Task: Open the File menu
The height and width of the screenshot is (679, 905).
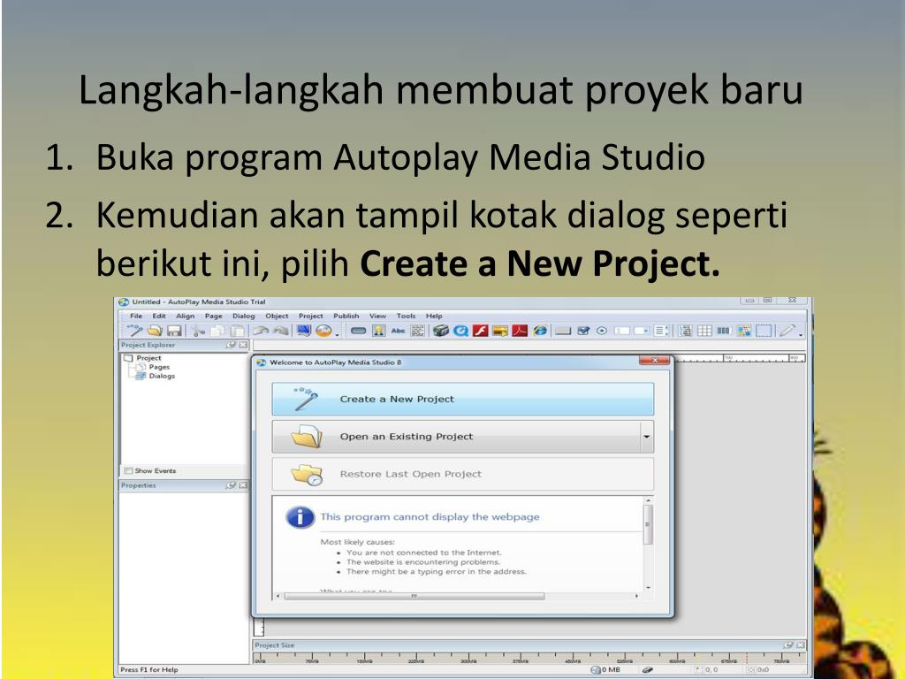Action: point(136,316)
